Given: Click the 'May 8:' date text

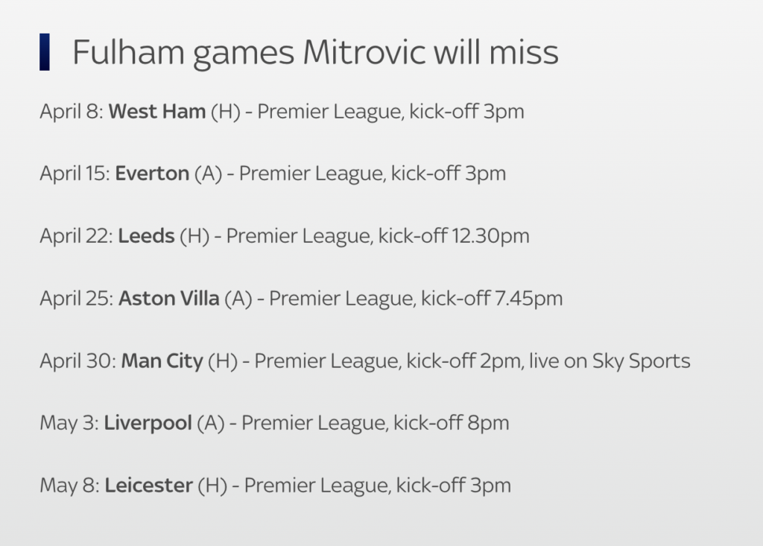Looking at the screenshot, I should 70,486.
